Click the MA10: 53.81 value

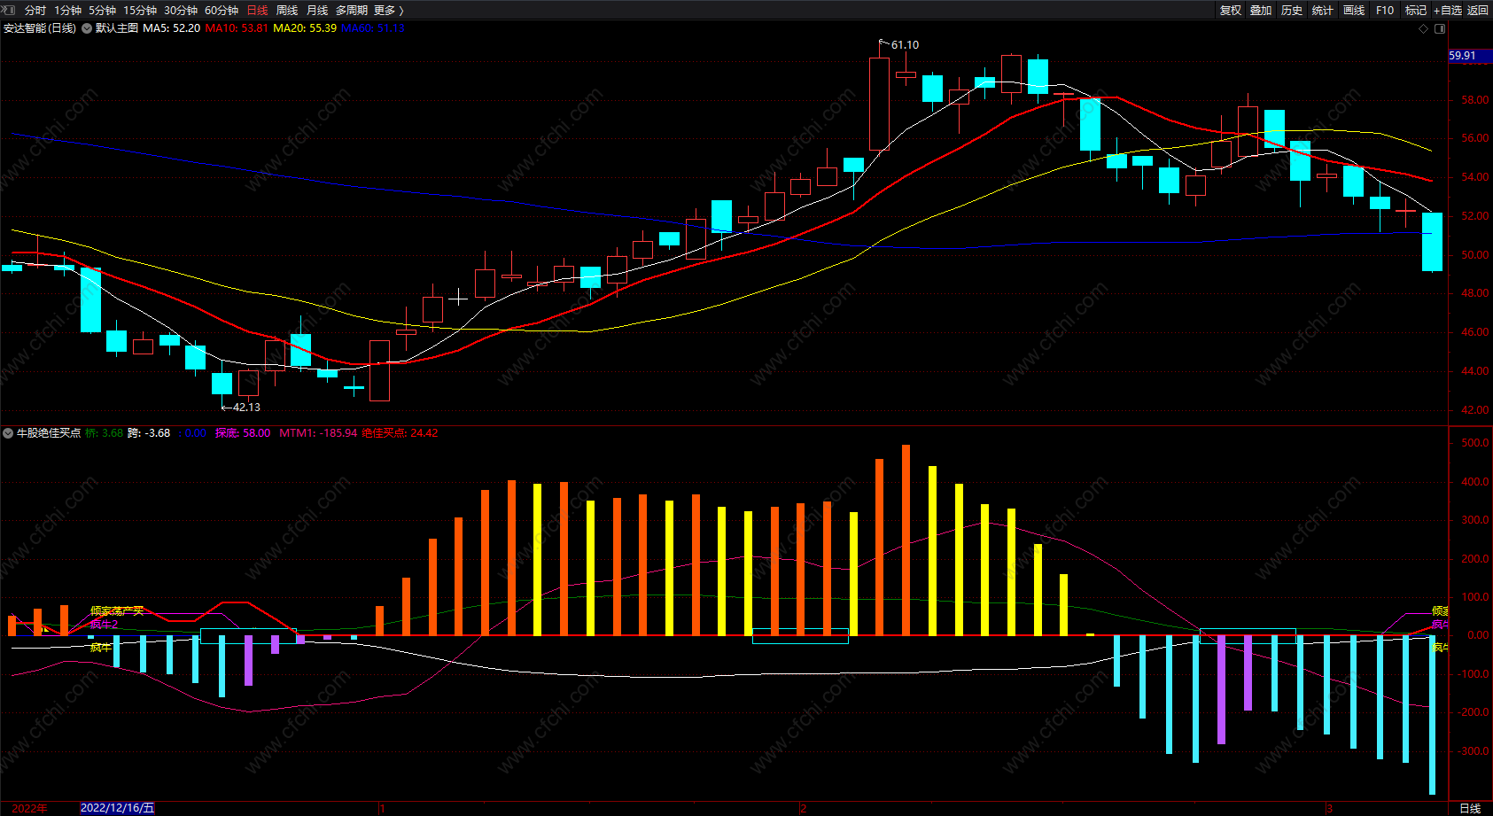[x=237, y=28]
